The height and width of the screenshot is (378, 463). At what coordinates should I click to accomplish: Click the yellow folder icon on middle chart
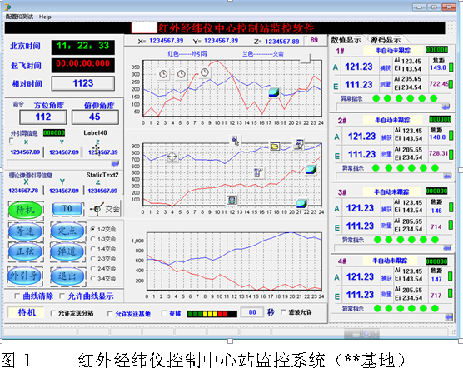[x=275, y=147]
